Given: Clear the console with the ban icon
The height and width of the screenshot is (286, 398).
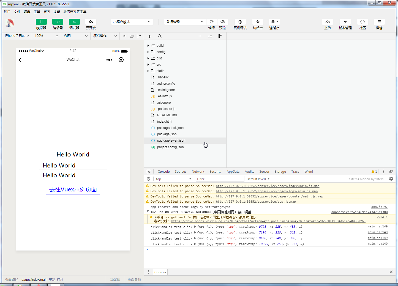Looking at the screenshot, I should pyautogui.click(x=149, y=179).
